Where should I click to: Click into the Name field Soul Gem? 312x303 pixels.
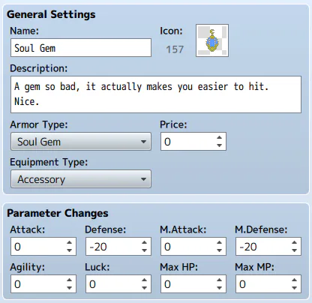point(81,48)
